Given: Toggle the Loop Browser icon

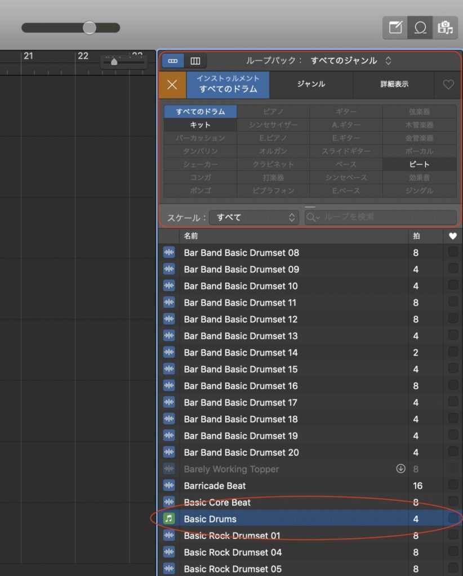Looking at the screenshot, I should coord(420,28).
